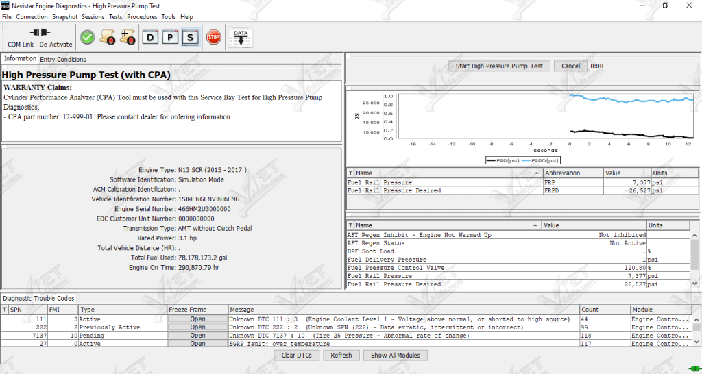Screen dimensions: 702x374
Task: Select the DPF Soot Load row
Action: [518, 251]
